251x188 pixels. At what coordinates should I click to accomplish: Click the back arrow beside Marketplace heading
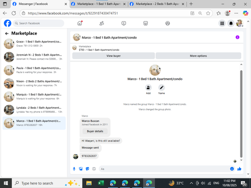[7, 34]
